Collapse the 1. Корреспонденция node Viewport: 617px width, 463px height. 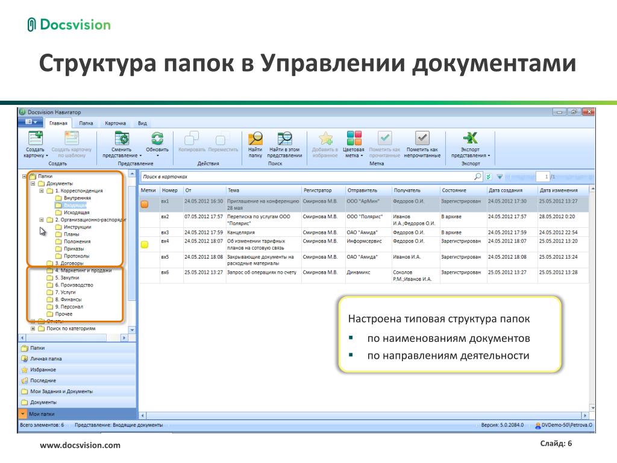pos(42,191)
